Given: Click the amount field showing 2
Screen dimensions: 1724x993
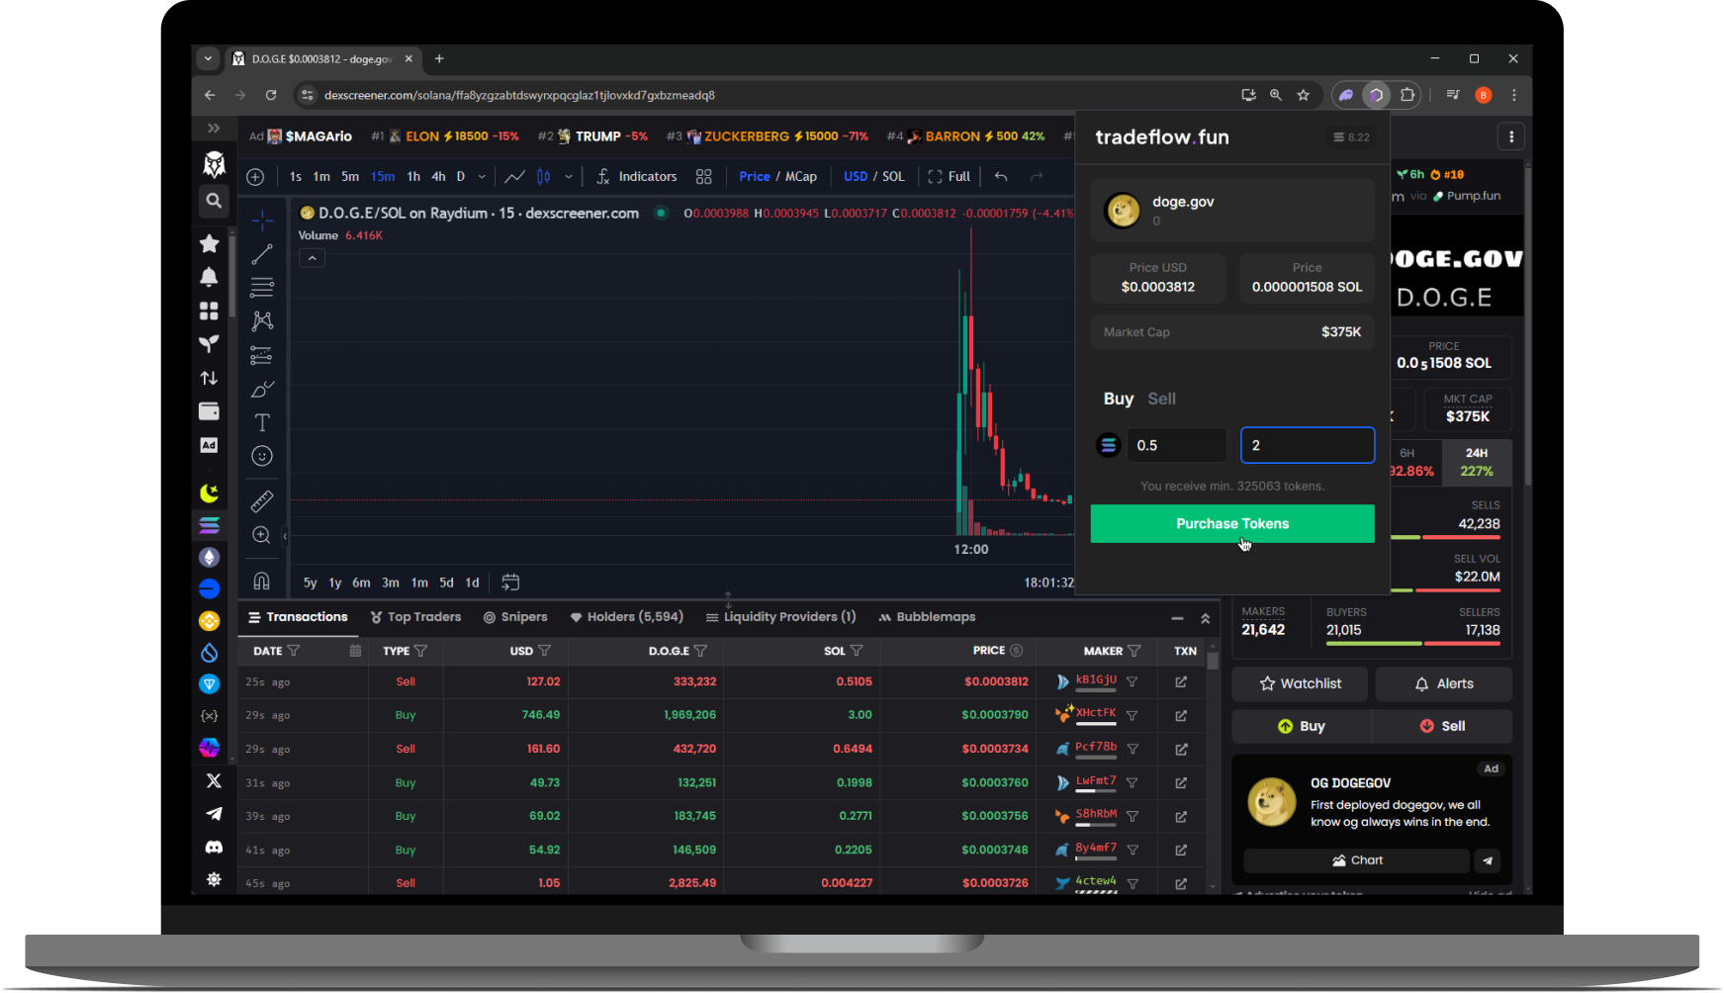Looking at the screenshot, I should (1308, 445).
